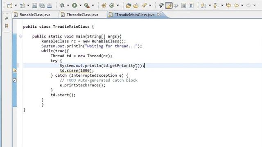Click the greyed Forward arrow icon
Image resolution: width=262 pixels, height=147 pixels.
click(248, 5)
